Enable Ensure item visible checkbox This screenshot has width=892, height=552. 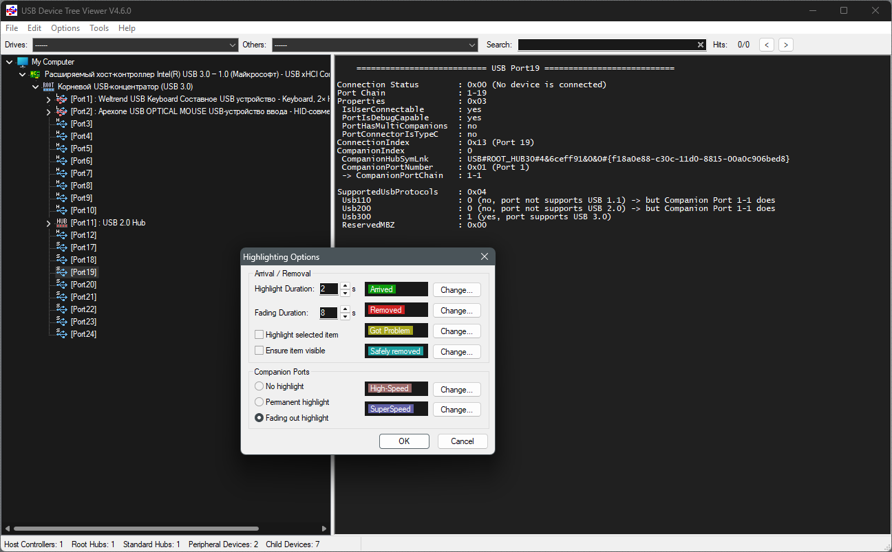pos(259,351)
